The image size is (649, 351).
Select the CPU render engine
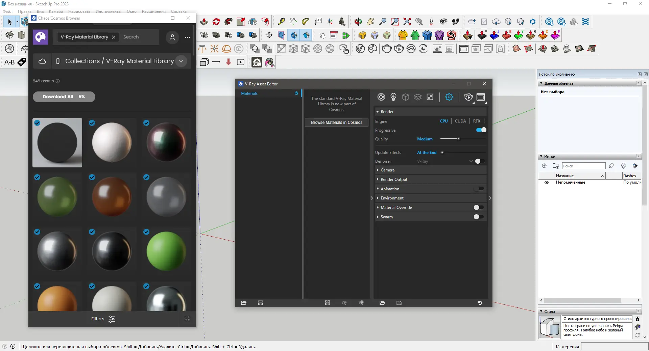444,121
